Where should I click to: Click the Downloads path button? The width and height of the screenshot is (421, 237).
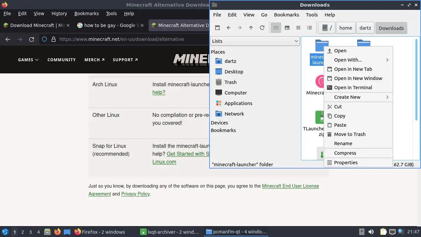coord(391,28)
